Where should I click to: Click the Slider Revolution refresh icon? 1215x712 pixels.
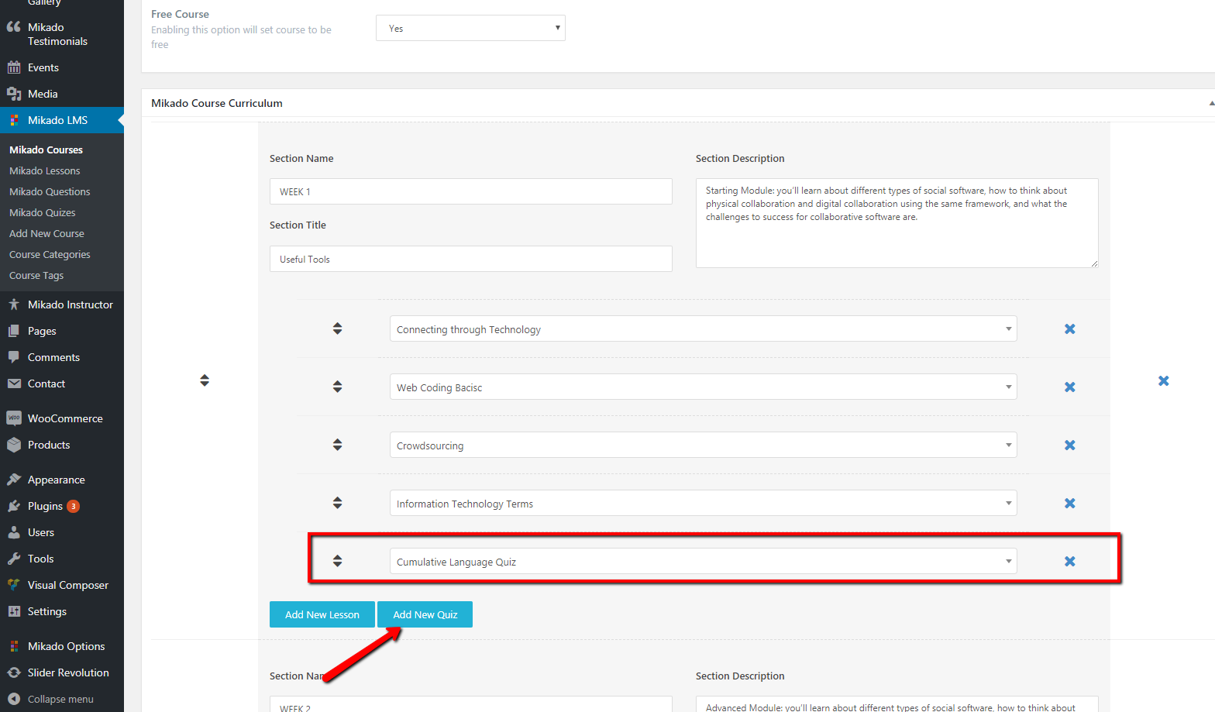coord(14,672)
